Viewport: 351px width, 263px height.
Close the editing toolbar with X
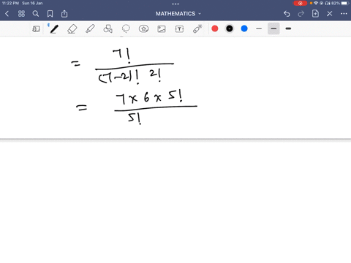click(x=330, y=14)
